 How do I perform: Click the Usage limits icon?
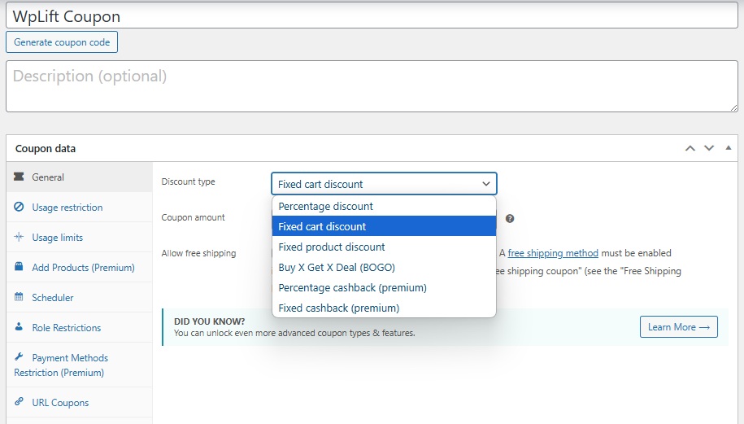click(x=19, y=238)
